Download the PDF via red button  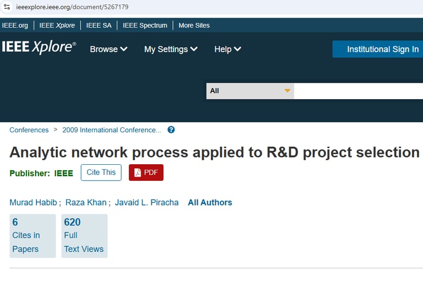146,172
